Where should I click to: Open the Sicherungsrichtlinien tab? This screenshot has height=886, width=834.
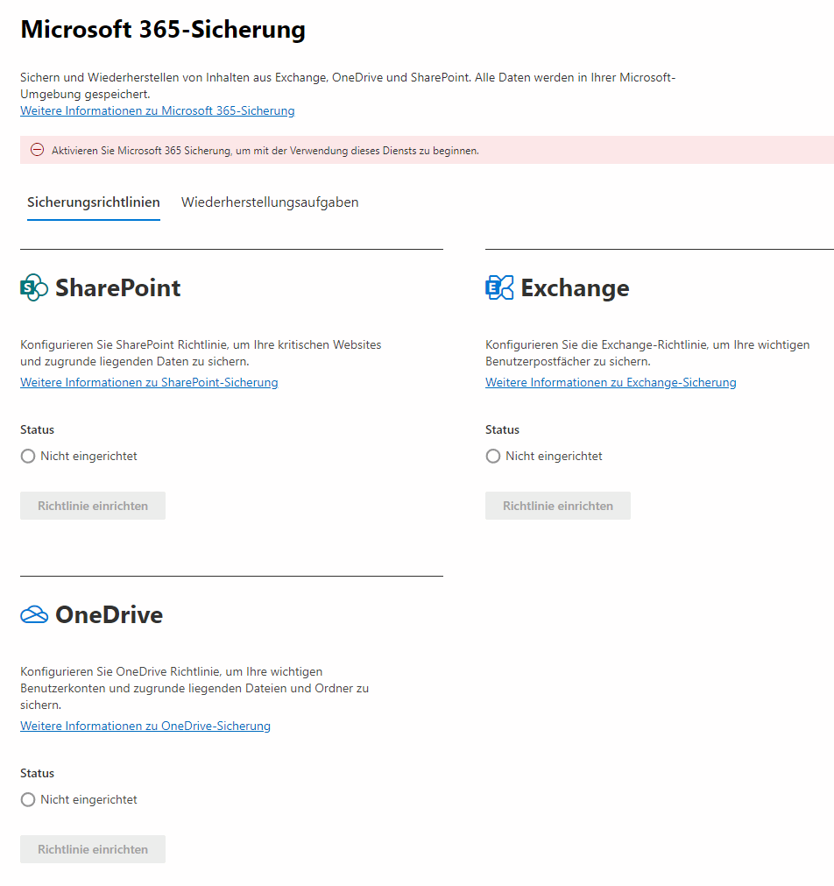click(x=93, y=202)
